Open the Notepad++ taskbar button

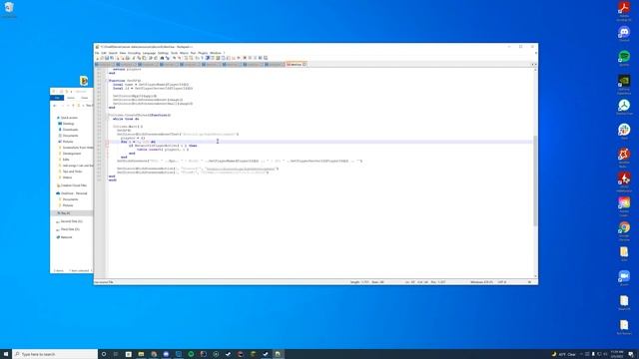point(278,354)
